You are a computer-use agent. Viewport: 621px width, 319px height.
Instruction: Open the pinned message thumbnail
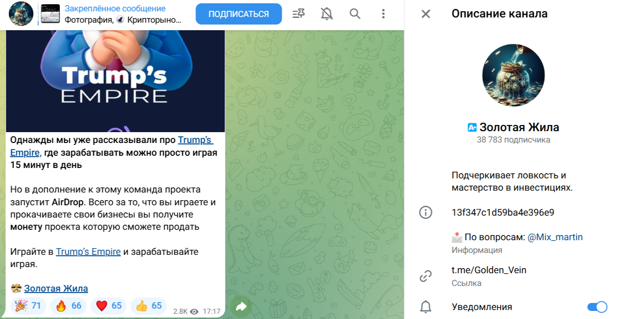(x=50, y=14)
